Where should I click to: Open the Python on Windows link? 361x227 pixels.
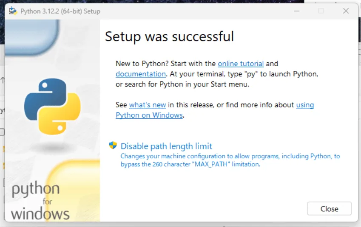tap(149, 115)
